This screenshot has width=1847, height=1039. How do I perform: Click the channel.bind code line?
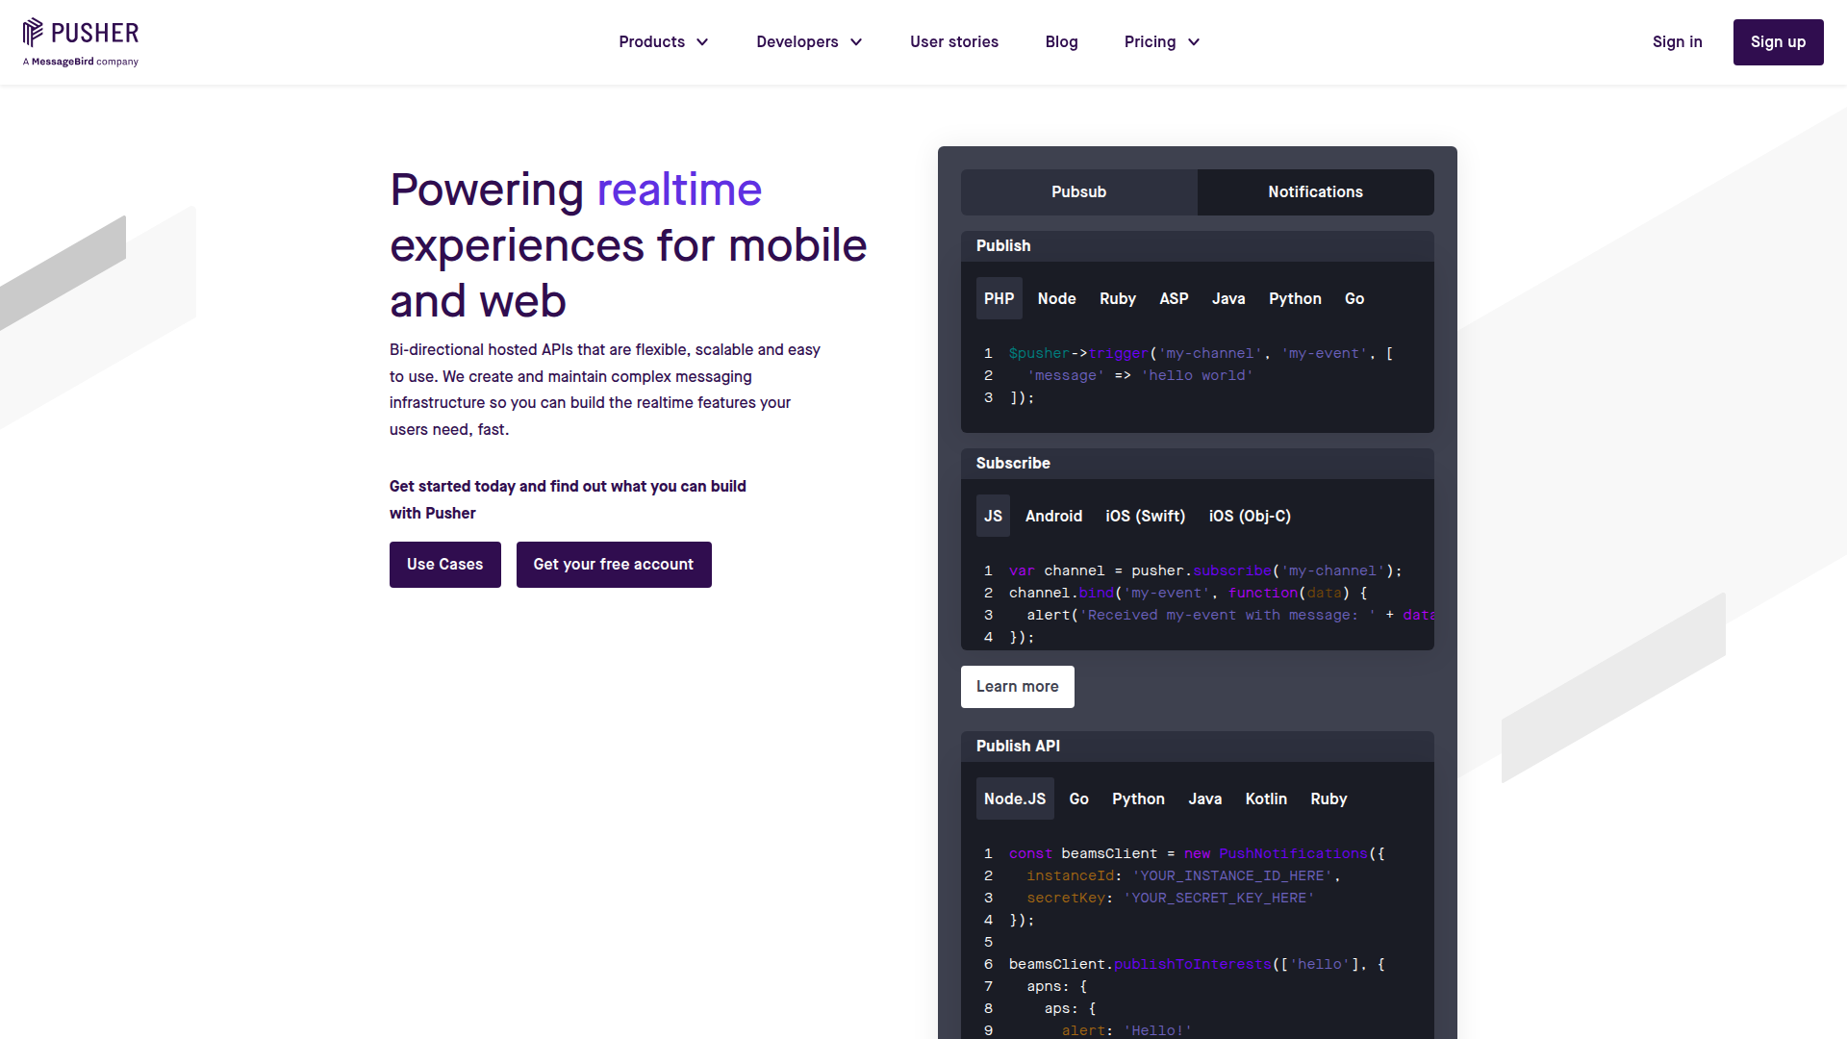(x=1188, y=593)
